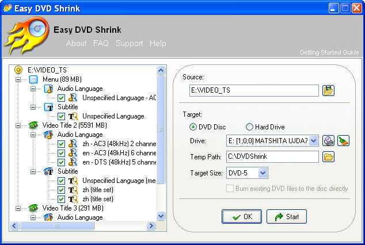Open the Target Size DVD-5 dropdown
The height and width of the screenshot is (245, 365).
pyautogui.click(x=263, y=173)
